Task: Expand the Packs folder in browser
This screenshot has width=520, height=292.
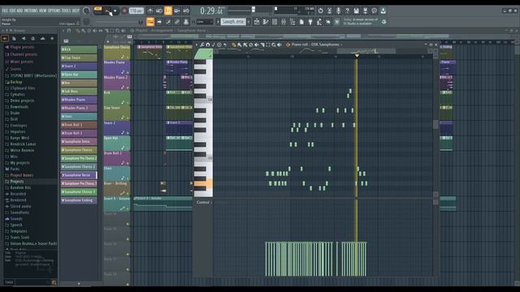Action: [15, 169]
